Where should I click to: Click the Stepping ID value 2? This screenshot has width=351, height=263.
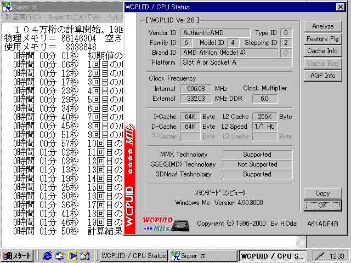286,43
